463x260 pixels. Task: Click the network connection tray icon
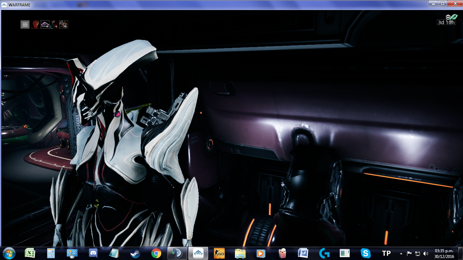(x=418, y=253)
